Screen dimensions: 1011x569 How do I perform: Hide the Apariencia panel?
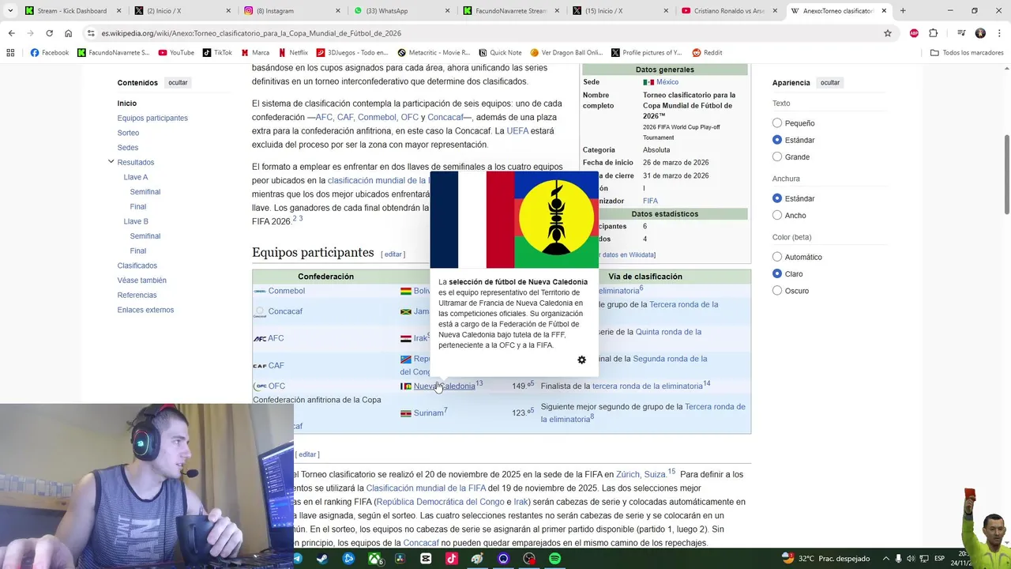[x=829, y=82]
